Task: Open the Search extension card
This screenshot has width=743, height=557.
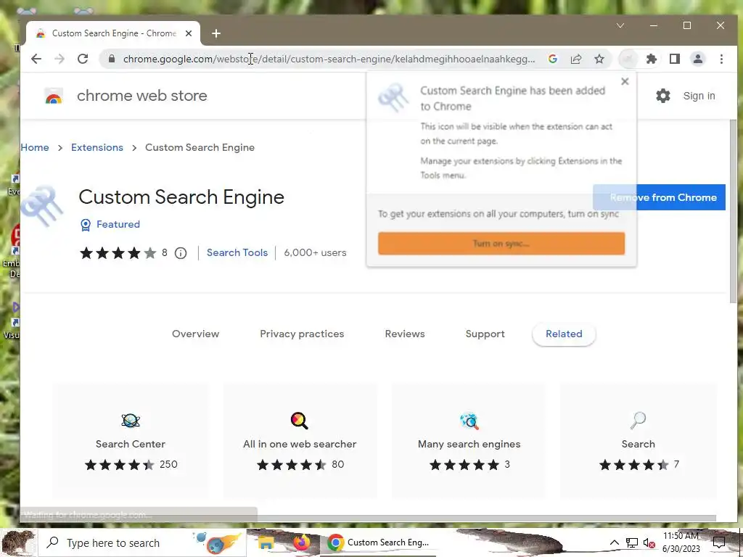Action: [x=639, y=440]
